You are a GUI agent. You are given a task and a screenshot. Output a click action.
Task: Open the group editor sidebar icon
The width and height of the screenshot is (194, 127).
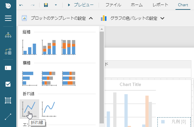pos(8,51)
